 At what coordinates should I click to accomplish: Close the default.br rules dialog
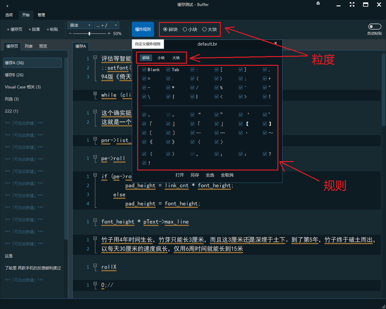[276, 43]
